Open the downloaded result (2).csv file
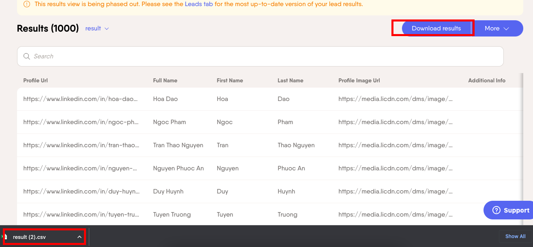The image size is (533, 247). [x=29, y=237]
